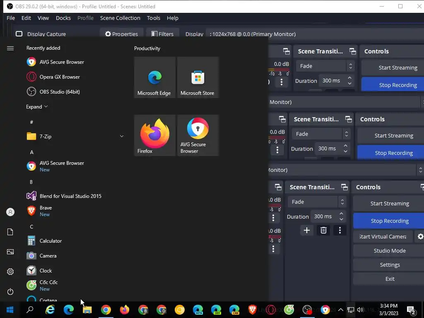This screenshot has width=424, height=318.
Task: Open the taskbar network icon
Action: [350, 310]
